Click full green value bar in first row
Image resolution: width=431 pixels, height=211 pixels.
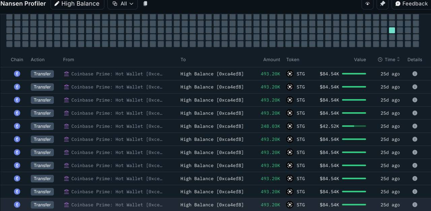(x=354, y=74)
